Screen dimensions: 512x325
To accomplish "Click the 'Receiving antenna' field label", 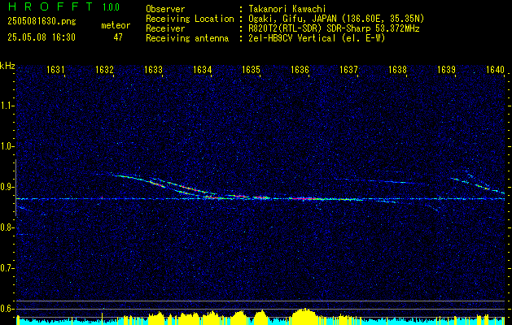I will tap(187, 38).
